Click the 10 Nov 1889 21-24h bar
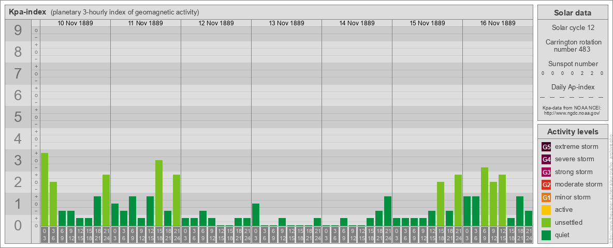This screenshot has width=613, height=248. tap(106, 200)
